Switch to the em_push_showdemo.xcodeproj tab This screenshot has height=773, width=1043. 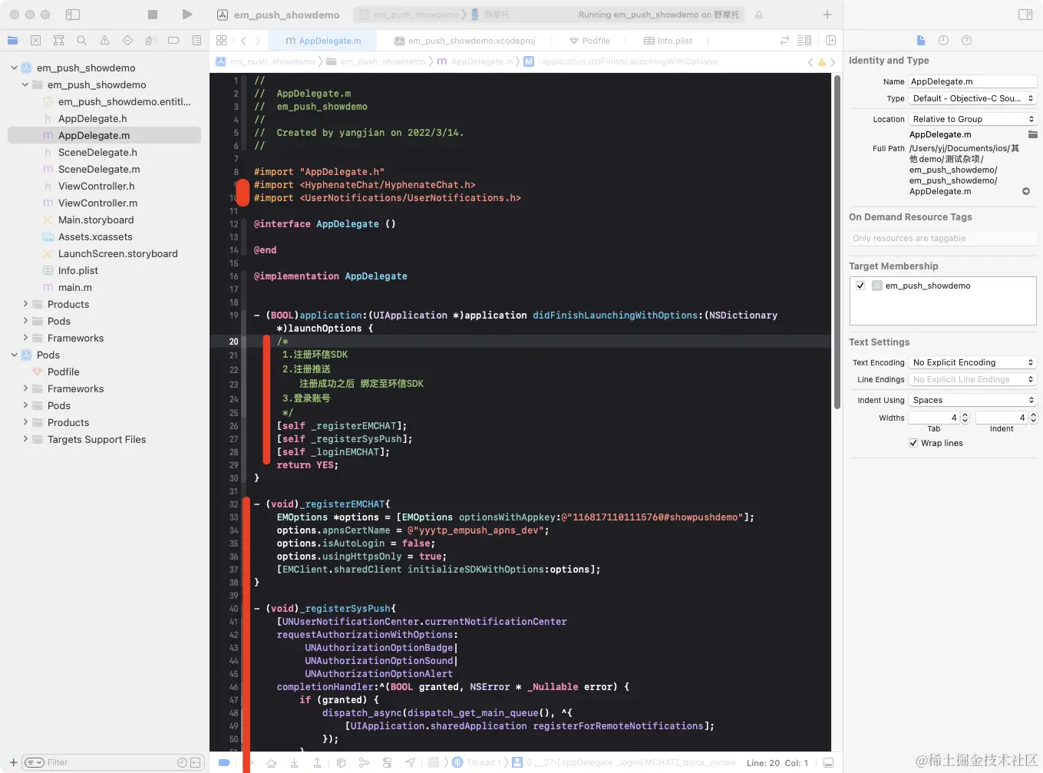pyautogui.click(x=465, y=41)
